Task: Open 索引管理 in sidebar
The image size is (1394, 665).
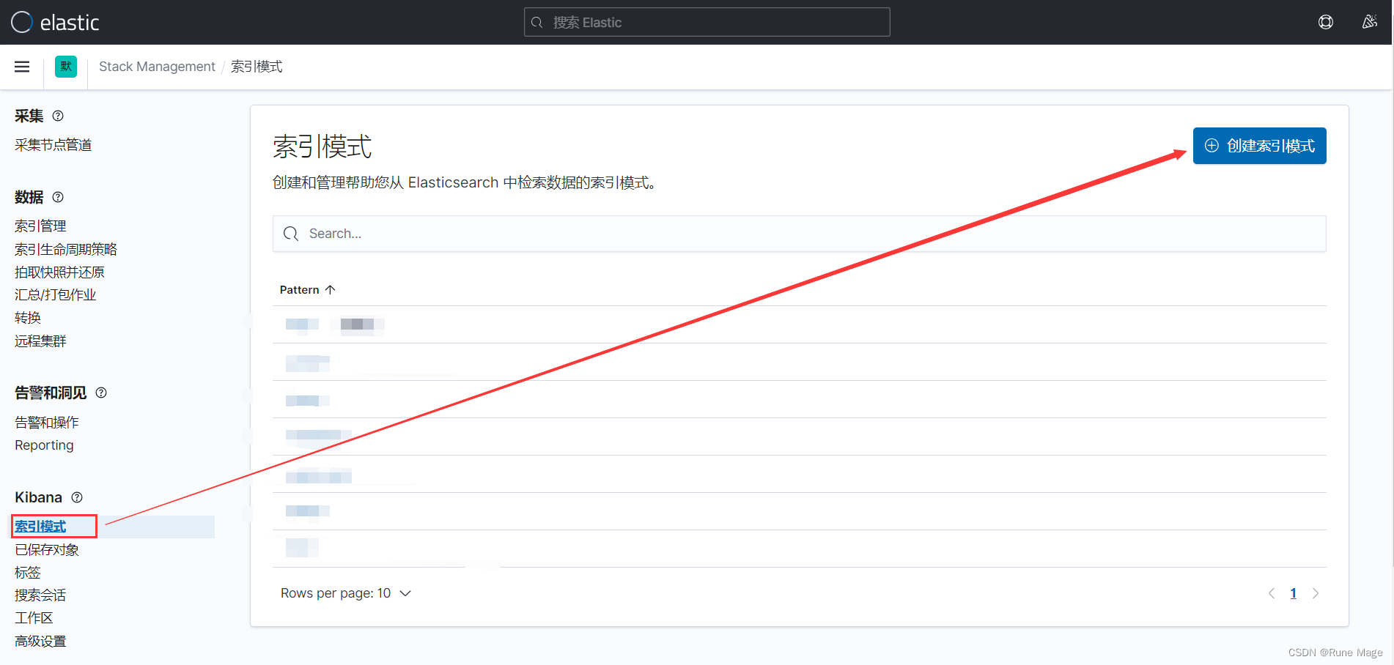Action: click(x=40, y=226)
